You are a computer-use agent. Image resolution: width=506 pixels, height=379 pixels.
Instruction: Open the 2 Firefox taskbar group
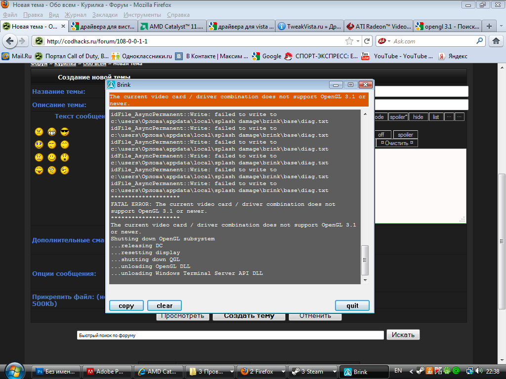[x=261, y=372]
